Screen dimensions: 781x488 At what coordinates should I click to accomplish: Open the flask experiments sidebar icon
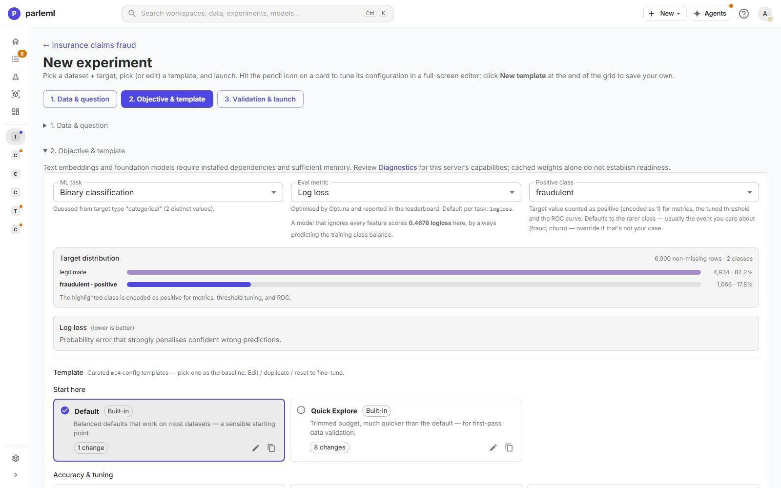pos(16,77)
